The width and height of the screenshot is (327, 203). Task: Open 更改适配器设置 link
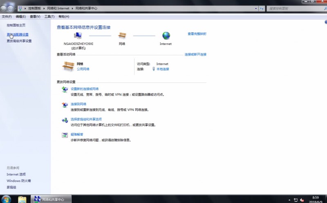18,34
